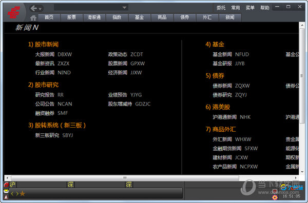Open the back-history dropdown arrow

[x=40, y=9]
